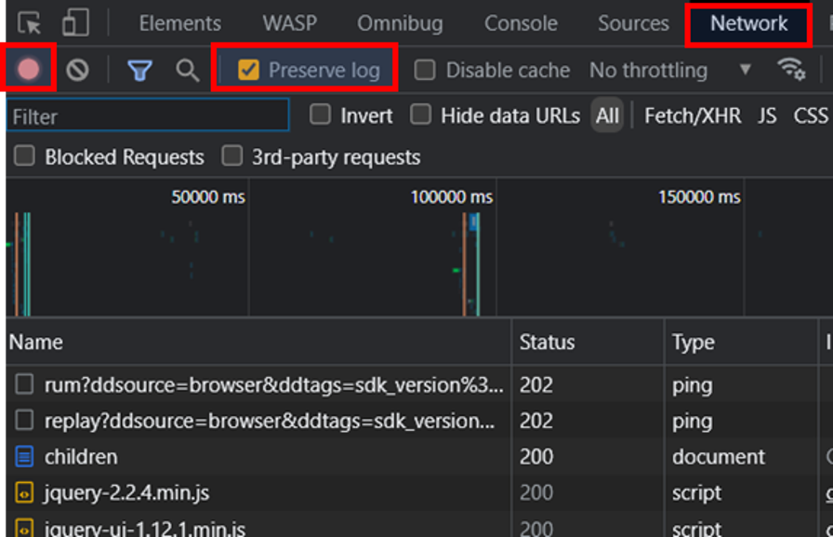
Task: Sort by the Status column header
Action: (x=588, y=342)
